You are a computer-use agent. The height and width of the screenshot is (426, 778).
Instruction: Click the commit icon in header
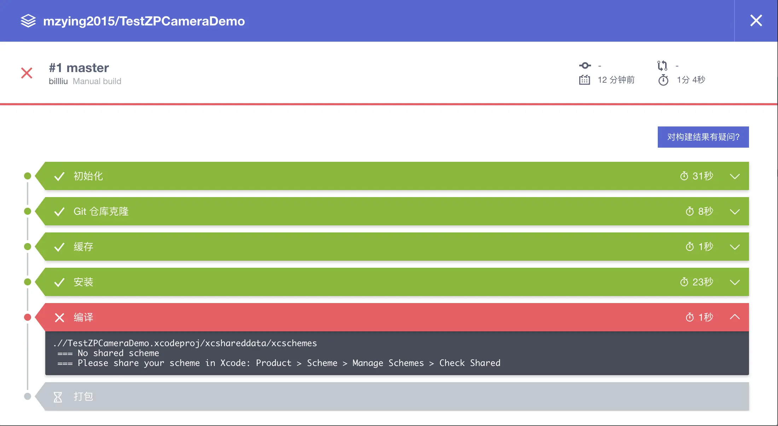pyautogui.click(x=585, y=66)
